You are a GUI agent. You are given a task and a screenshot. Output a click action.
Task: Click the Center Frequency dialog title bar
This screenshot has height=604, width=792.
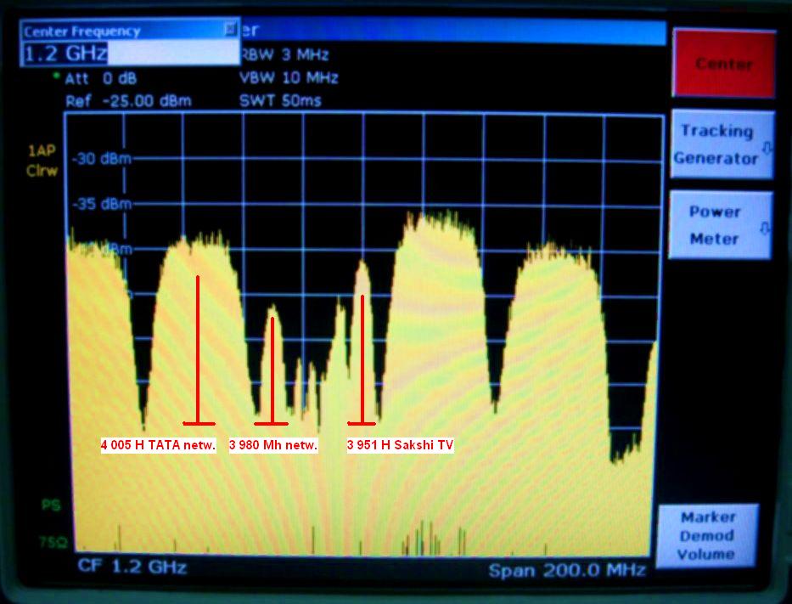click(119, 31)
